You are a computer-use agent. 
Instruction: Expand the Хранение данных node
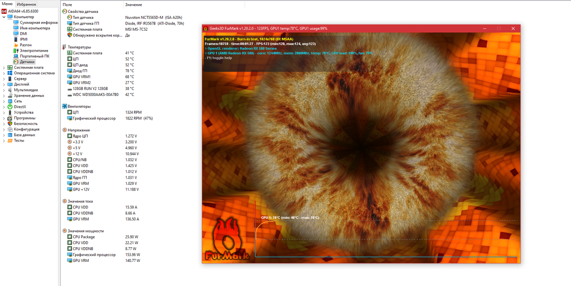tap(4, 95)
